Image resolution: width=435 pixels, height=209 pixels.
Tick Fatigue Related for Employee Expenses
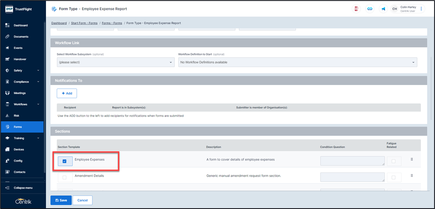[x=394, y=161]
